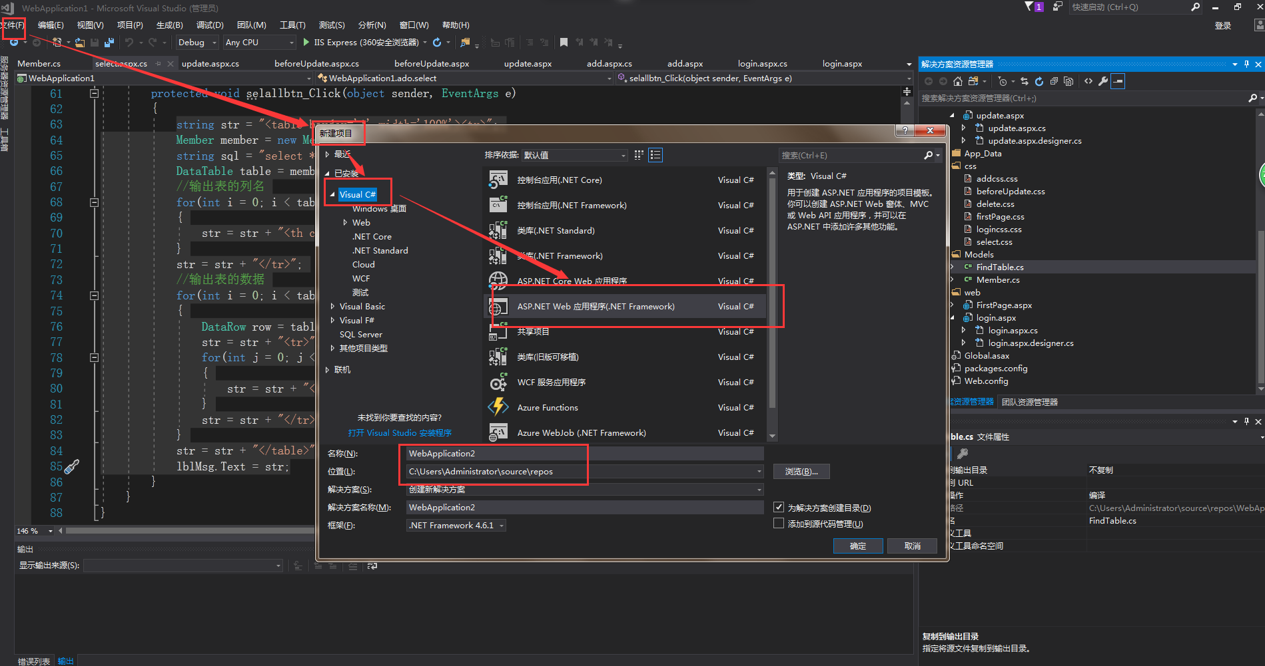This screenshot has width=1265, height=666.
Task: Click the solution and folder view switch icon
Action: click(x=973, y=81)
